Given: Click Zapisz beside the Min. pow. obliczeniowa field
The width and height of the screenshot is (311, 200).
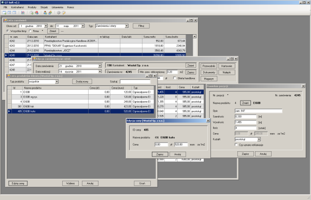Looking at the screenshot, I should pos(191,72).
